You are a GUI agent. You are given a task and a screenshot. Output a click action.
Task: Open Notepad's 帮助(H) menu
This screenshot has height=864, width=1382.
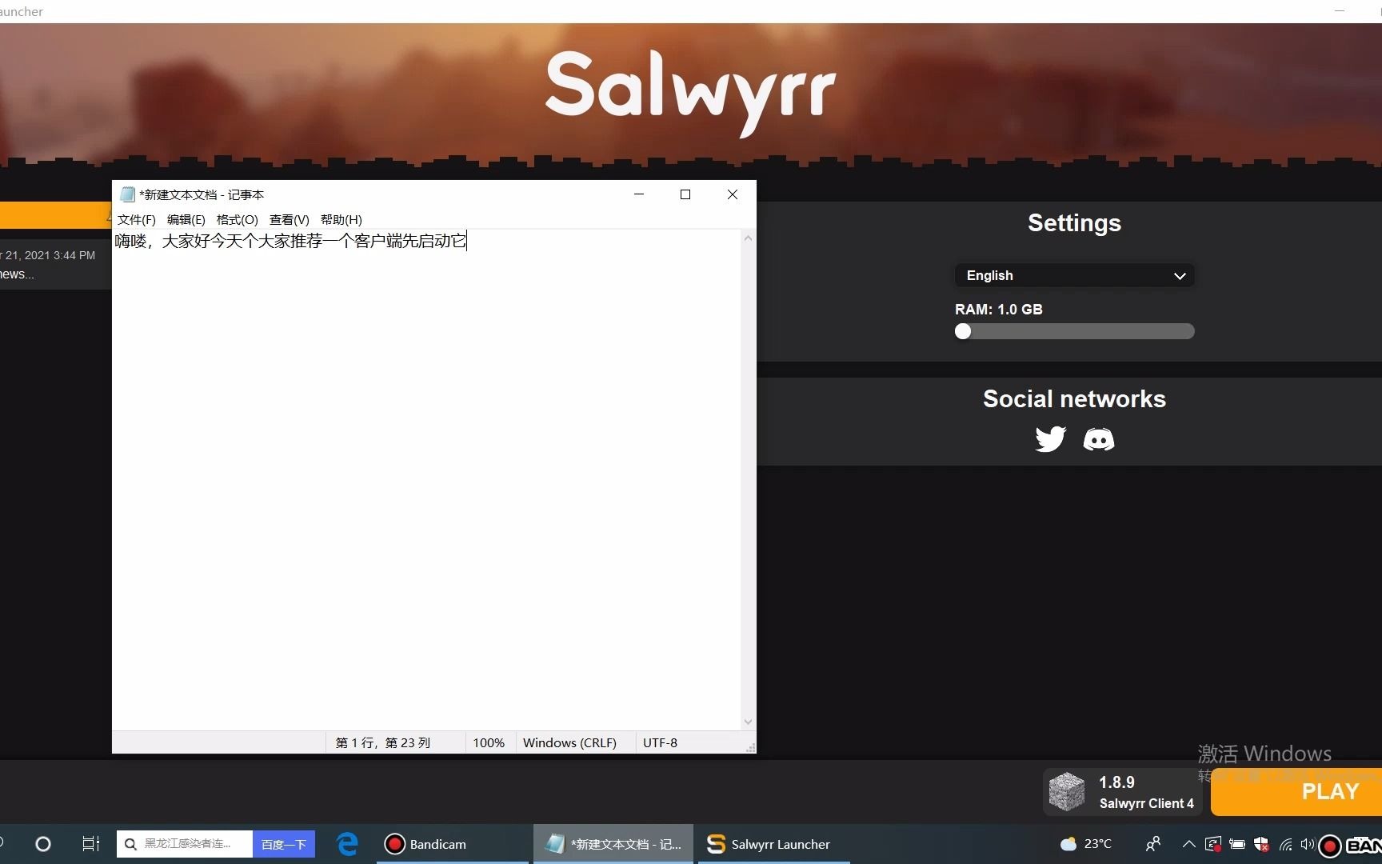click(x=342, y=219)
